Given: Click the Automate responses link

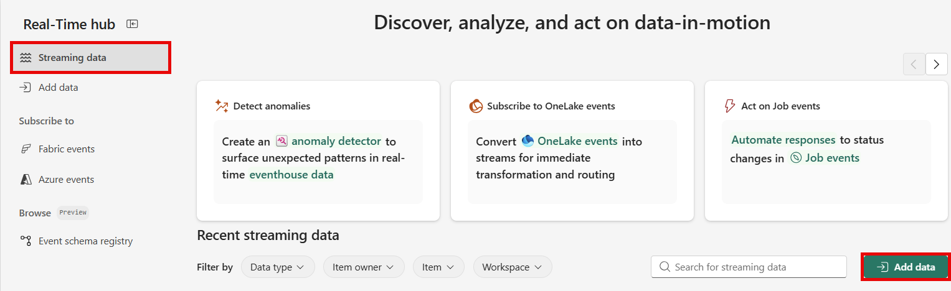Looking at the screenshot, I should coord(783,140).
